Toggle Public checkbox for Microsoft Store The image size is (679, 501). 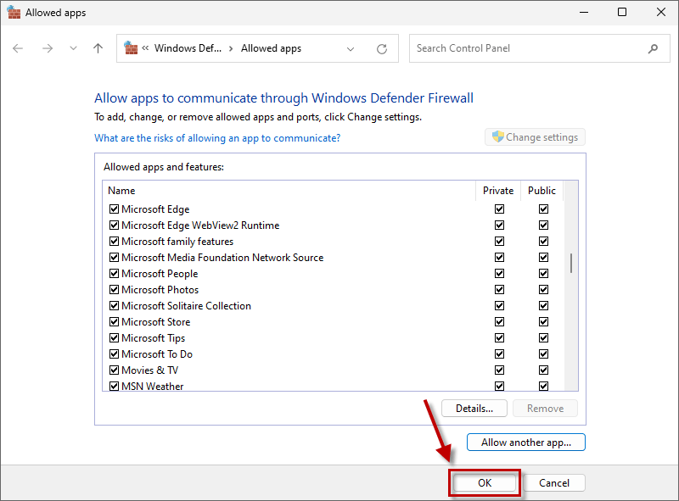[x=543, y=321]
